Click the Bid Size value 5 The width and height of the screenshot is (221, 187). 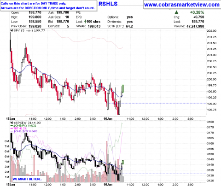pos(68,26)
